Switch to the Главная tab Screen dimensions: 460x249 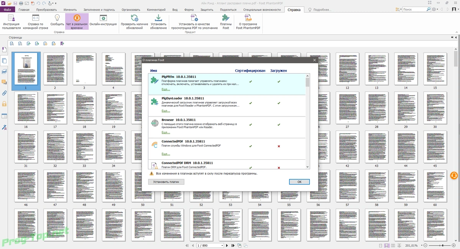pos(24,9)
